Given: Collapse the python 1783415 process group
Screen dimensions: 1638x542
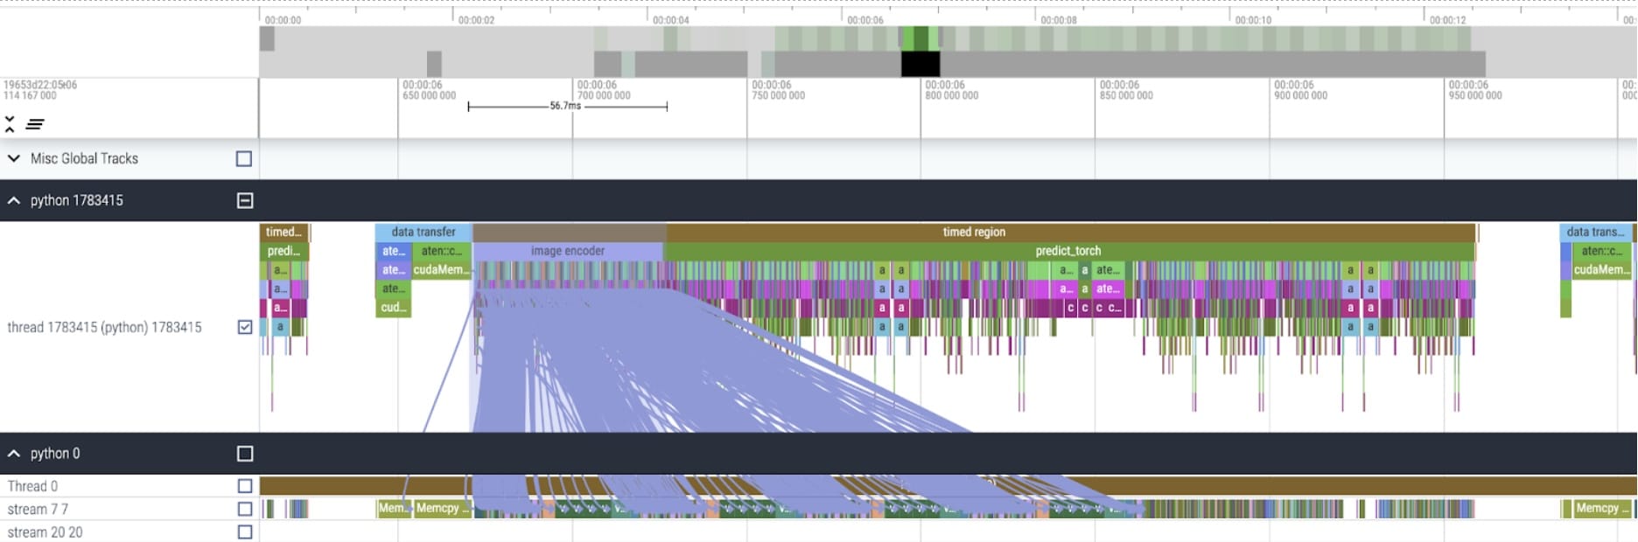Looking at the screenshot, I should [x=14, y=200].
